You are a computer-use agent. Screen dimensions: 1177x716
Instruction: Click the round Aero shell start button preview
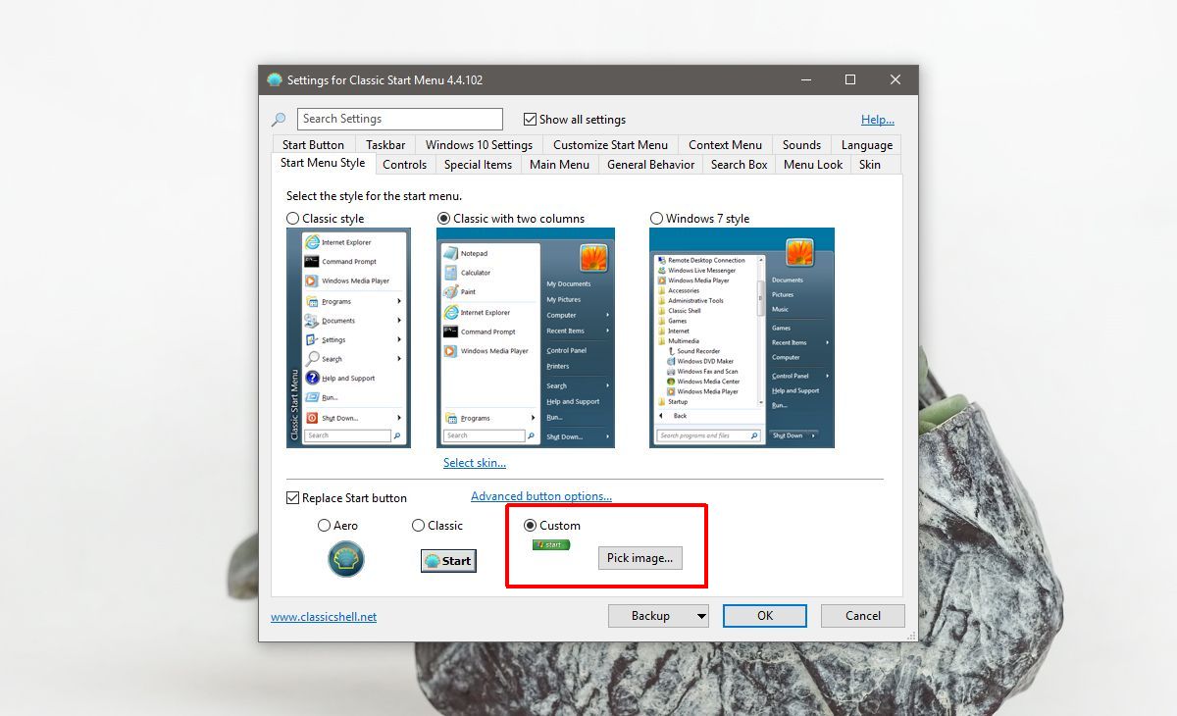[345, 559]
